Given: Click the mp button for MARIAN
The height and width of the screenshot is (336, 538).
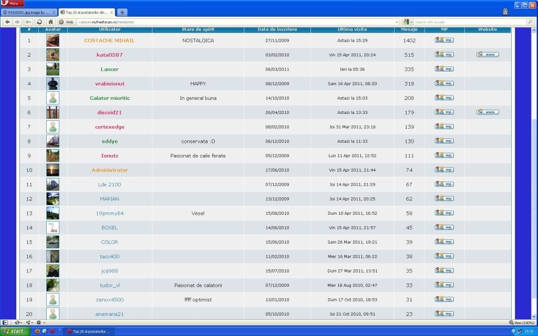Looking at the screenshot, I should (444, 198).
